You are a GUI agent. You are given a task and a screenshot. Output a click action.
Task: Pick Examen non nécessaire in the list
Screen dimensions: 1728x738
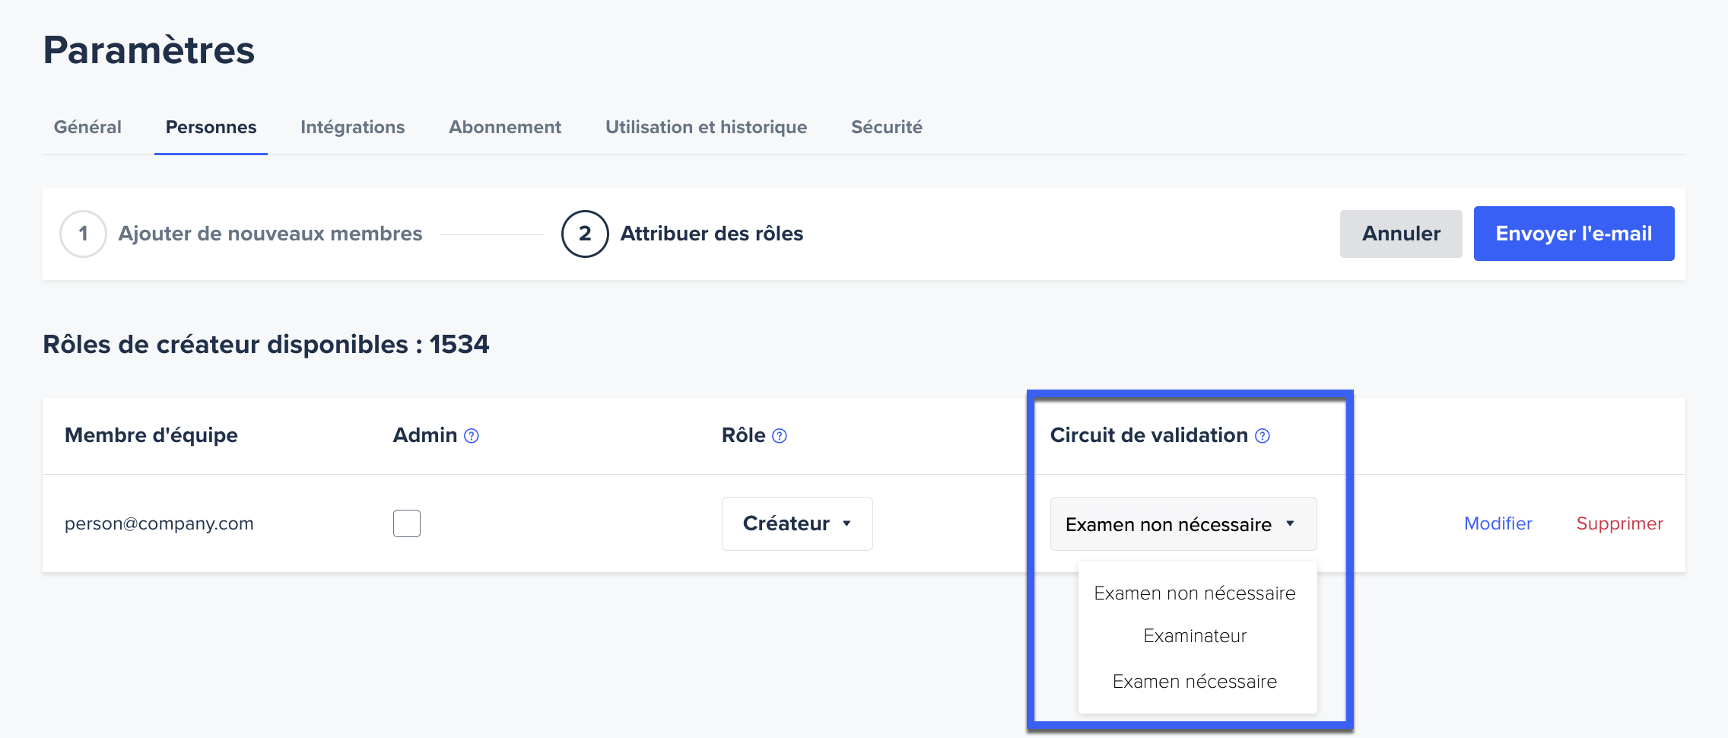(x=1195, y=593)
